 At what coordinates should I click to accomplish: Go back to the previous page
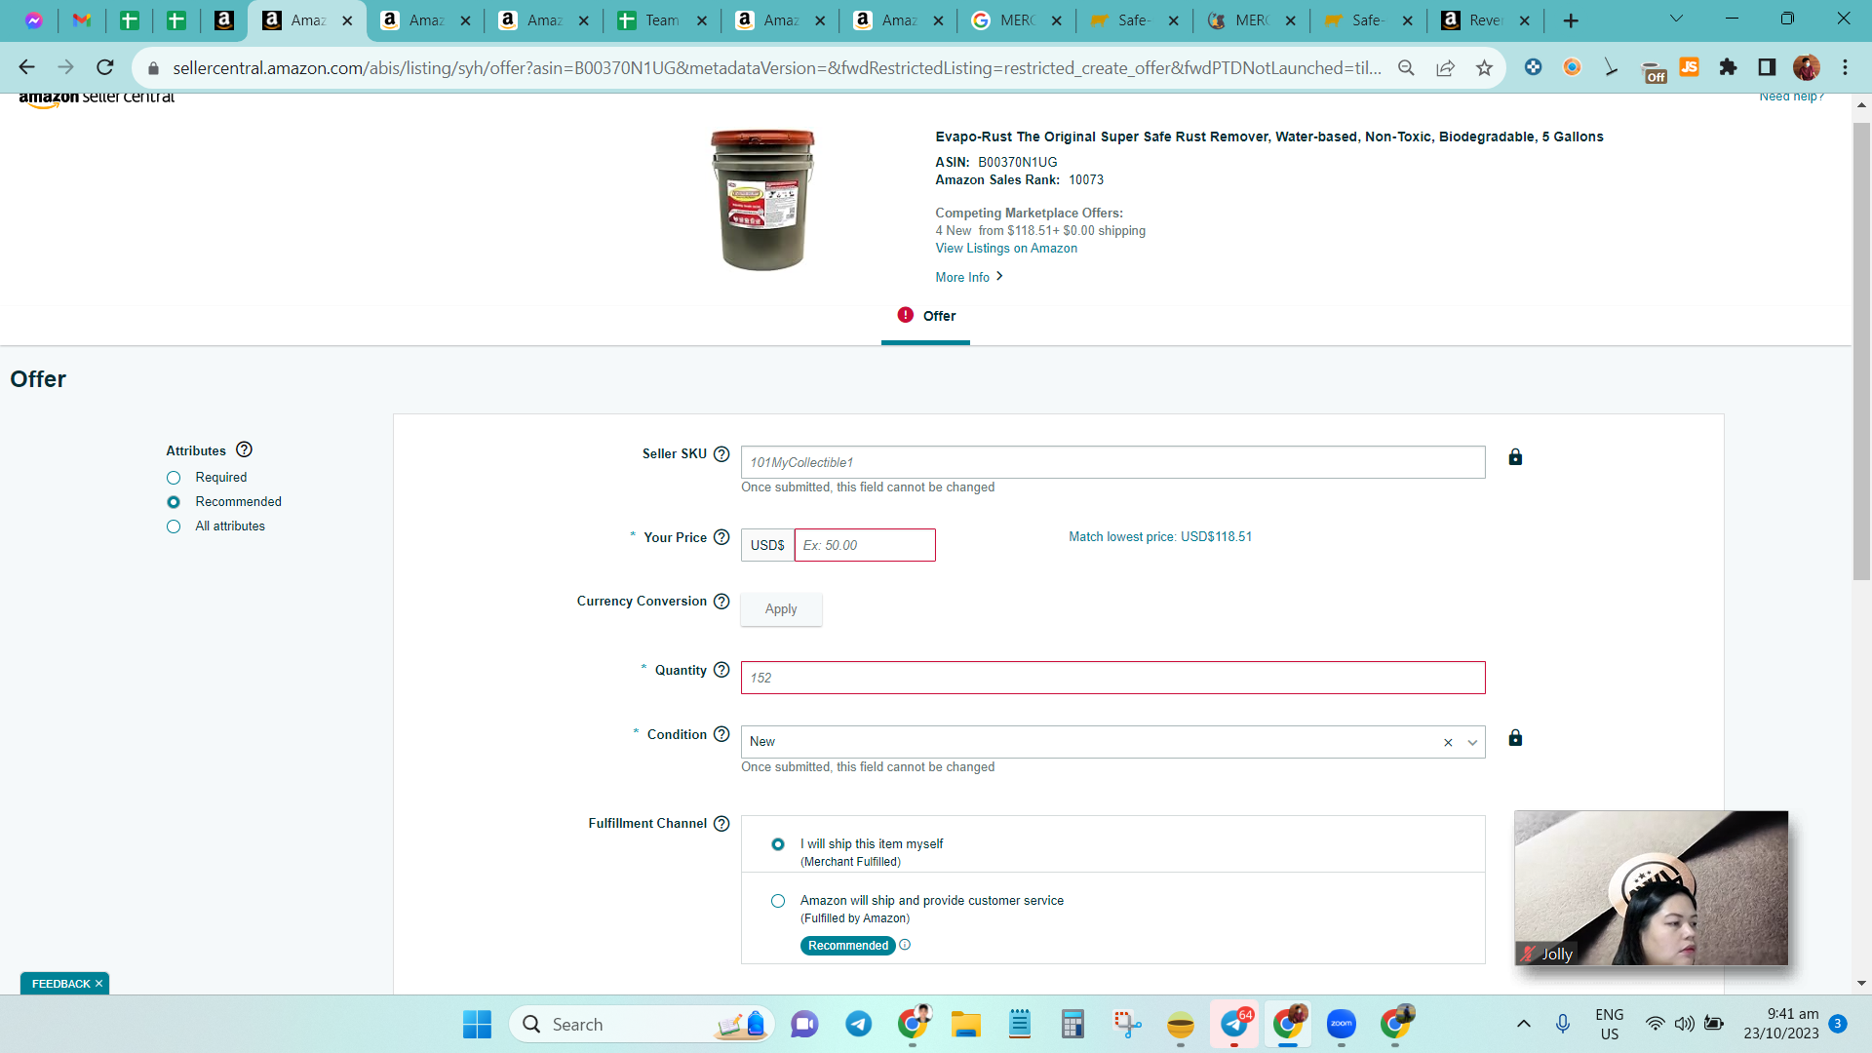tap(27, 67)
